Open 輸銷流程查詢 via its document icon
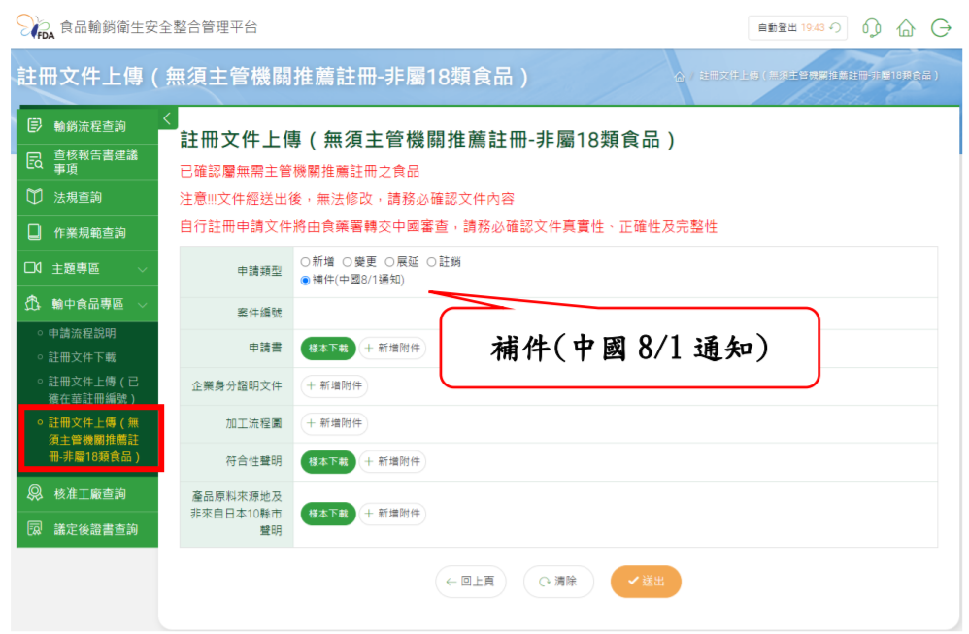Viewport: 969px width, 634px height. (x=34, y=125)
